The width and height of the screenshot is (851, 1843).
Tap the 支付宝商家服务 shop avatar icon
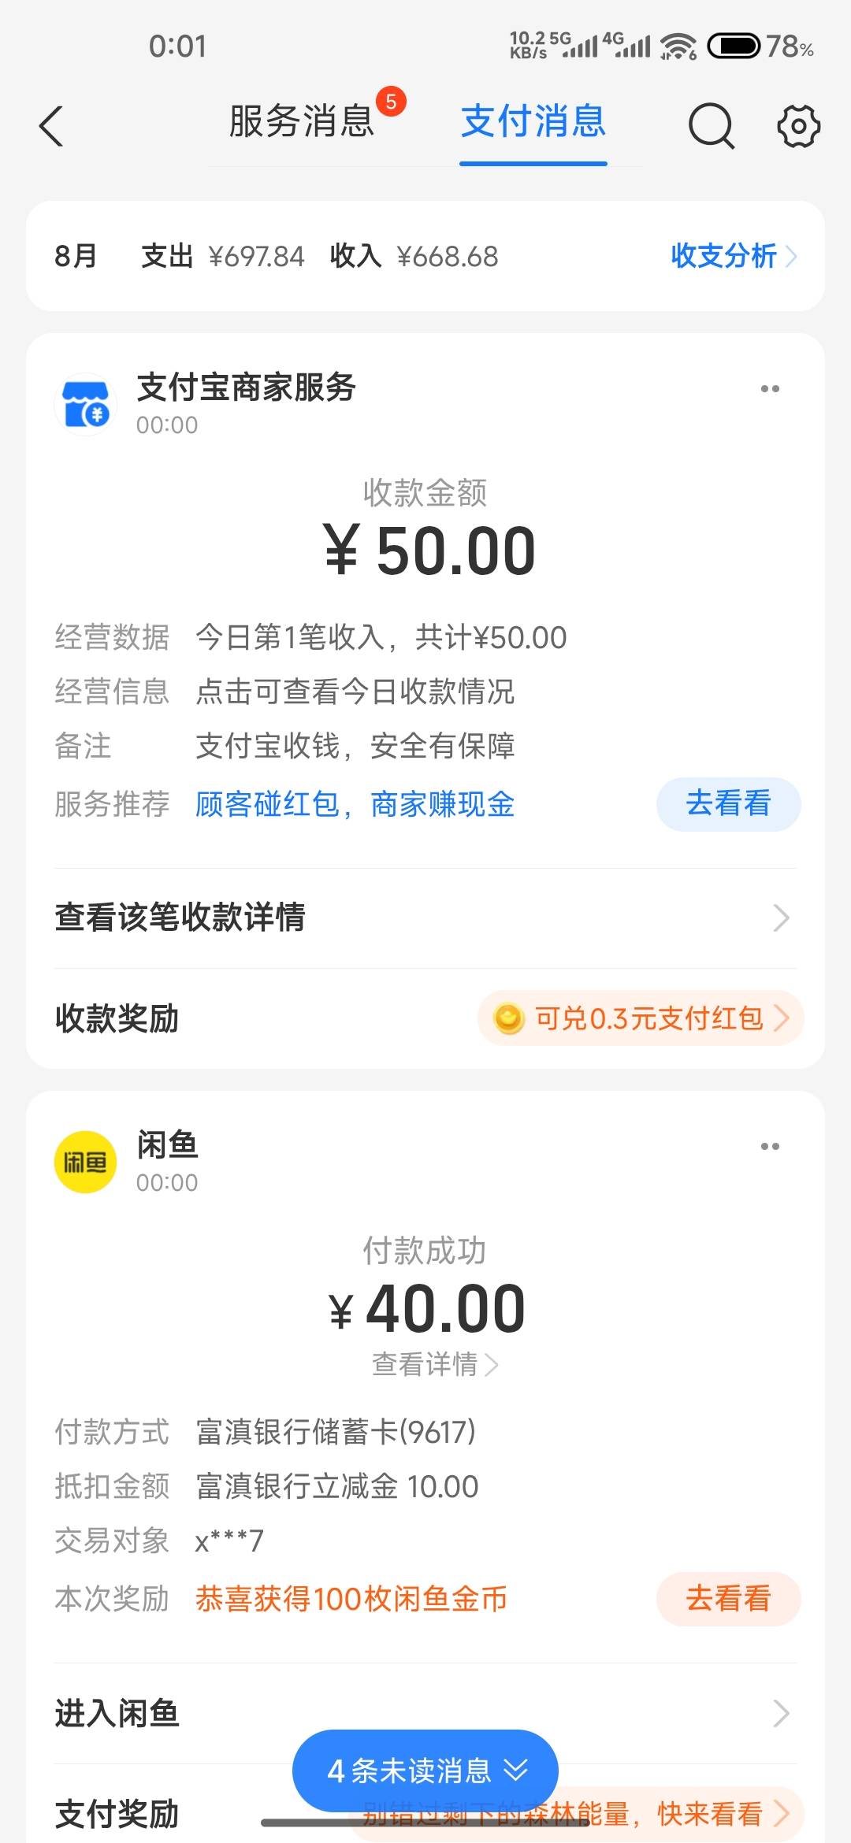pos(85,405)
